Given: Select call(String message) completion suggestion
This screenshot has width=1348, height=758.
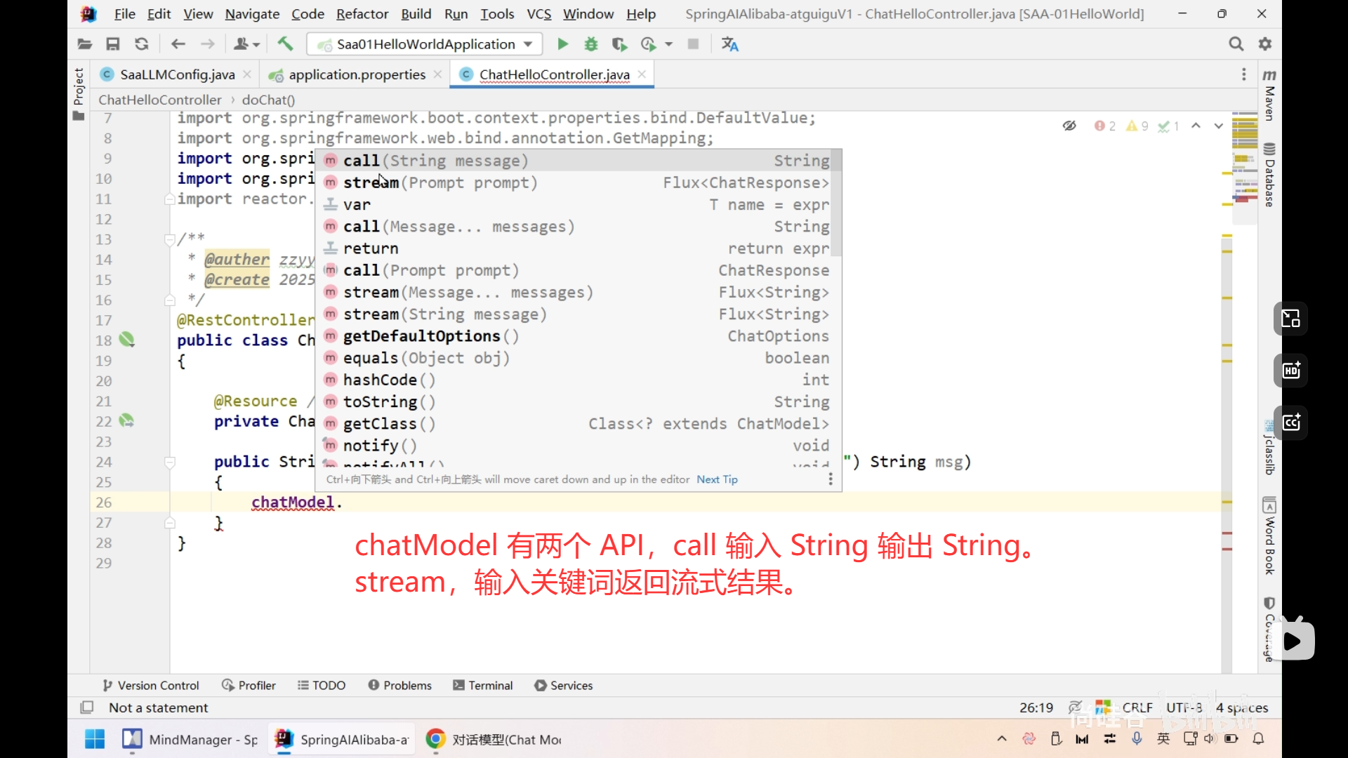Looking at the screenshot, I should tap(435, 161).
